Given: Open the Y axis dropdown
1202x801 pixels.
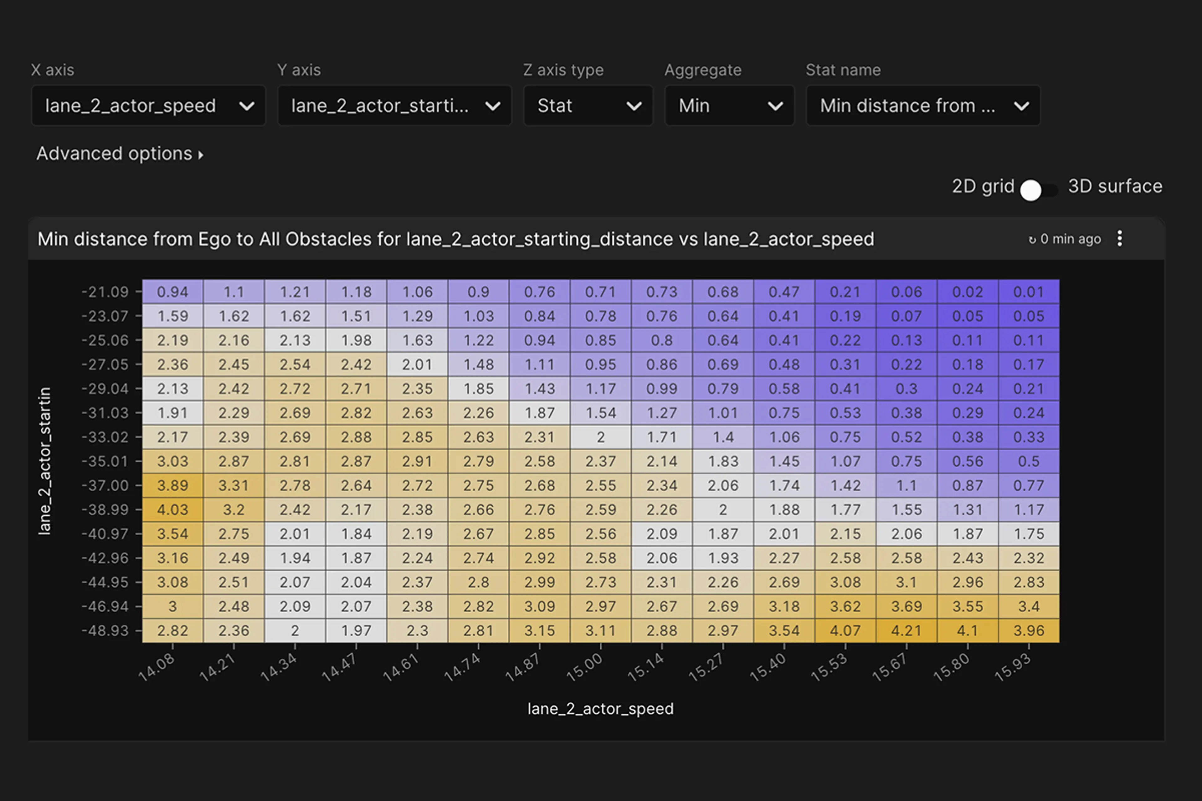Looking at the screenshot, I should tap(394, 106).
